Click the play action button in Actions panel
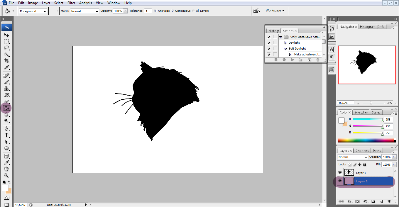The width and height of the screenshot is (399, 207). pos(293,60)
